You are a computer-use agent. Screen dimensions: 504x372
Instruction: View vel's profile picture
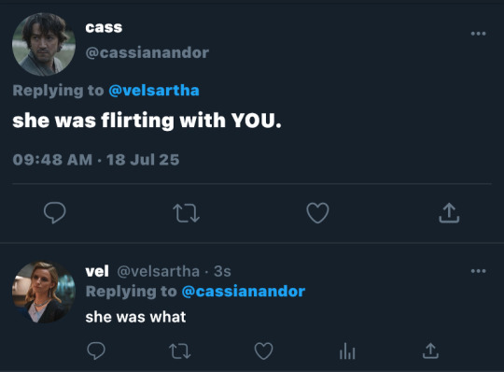(x=44, y=293)
